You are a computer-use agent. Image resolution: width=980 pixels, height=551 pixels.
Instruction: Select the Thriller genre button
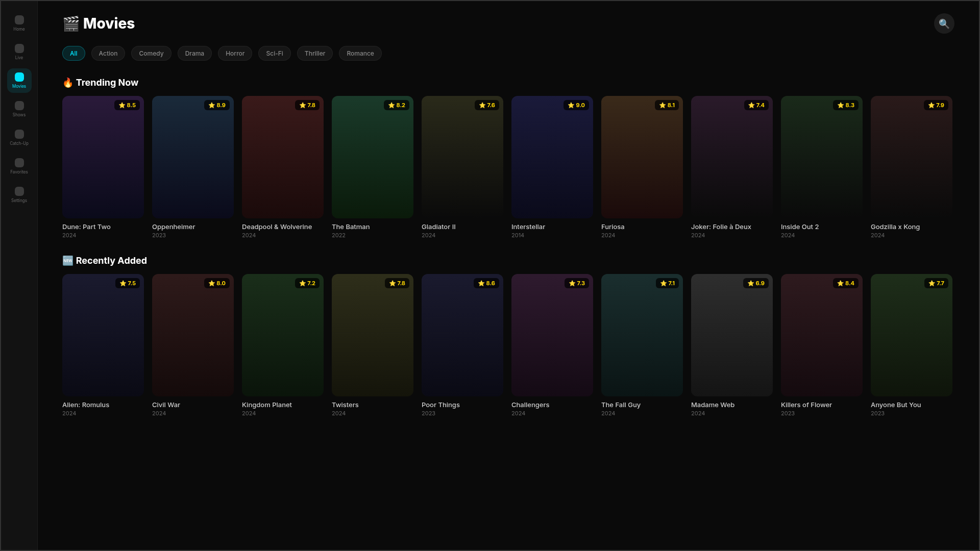(314, 53)
